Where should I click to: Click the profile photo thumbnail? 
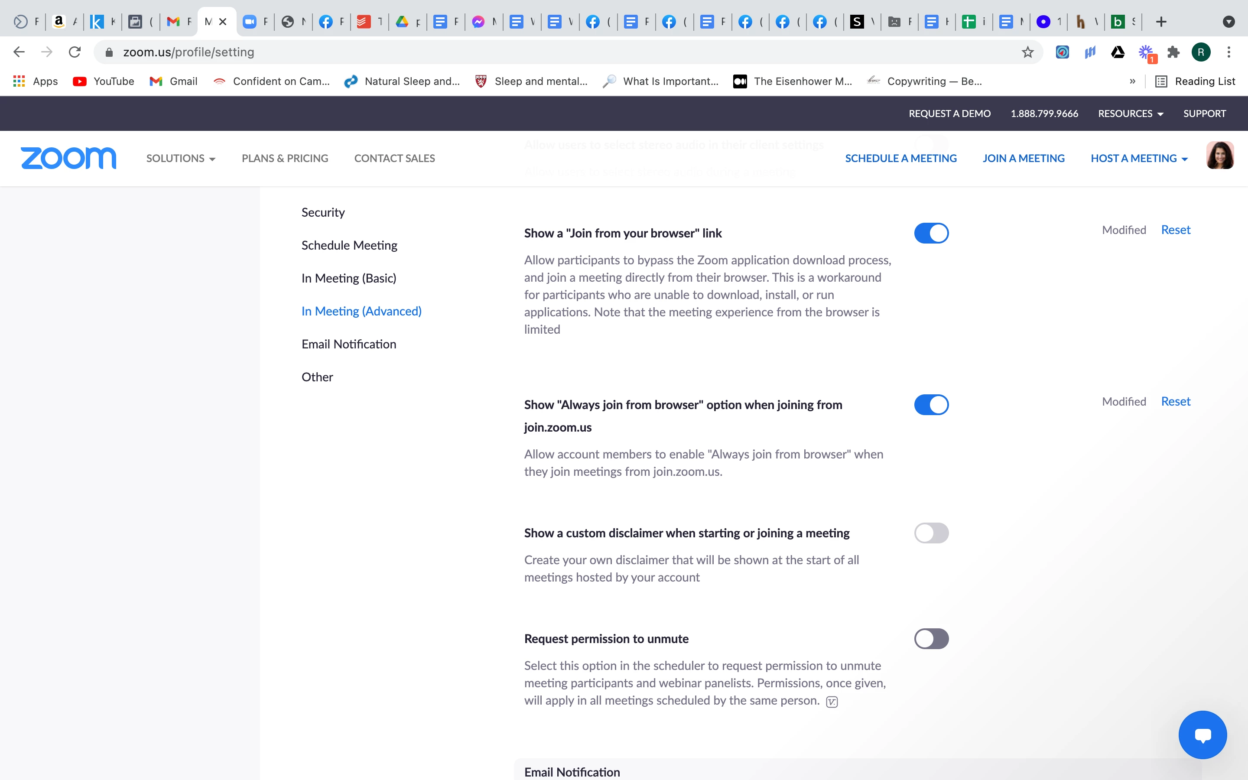tap(1220, 156)
